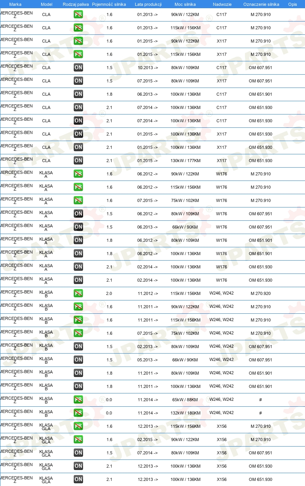Click OM 651.901 in CLA row

[261, 94]
